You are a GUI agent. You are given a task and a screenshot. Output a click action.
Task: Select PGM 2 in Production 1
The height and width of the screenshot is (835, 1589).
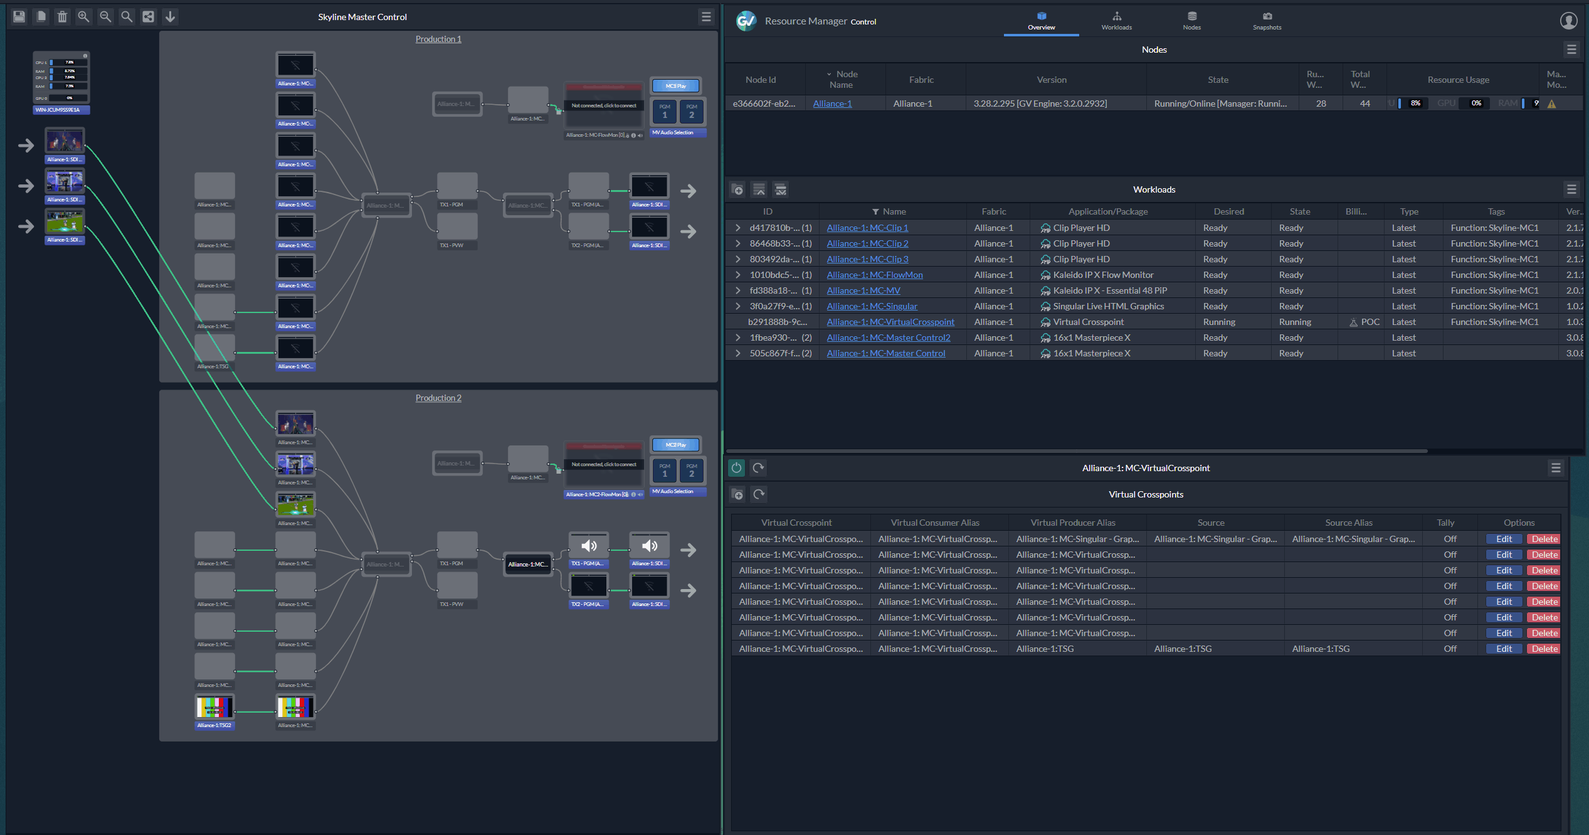pos(692,111)
